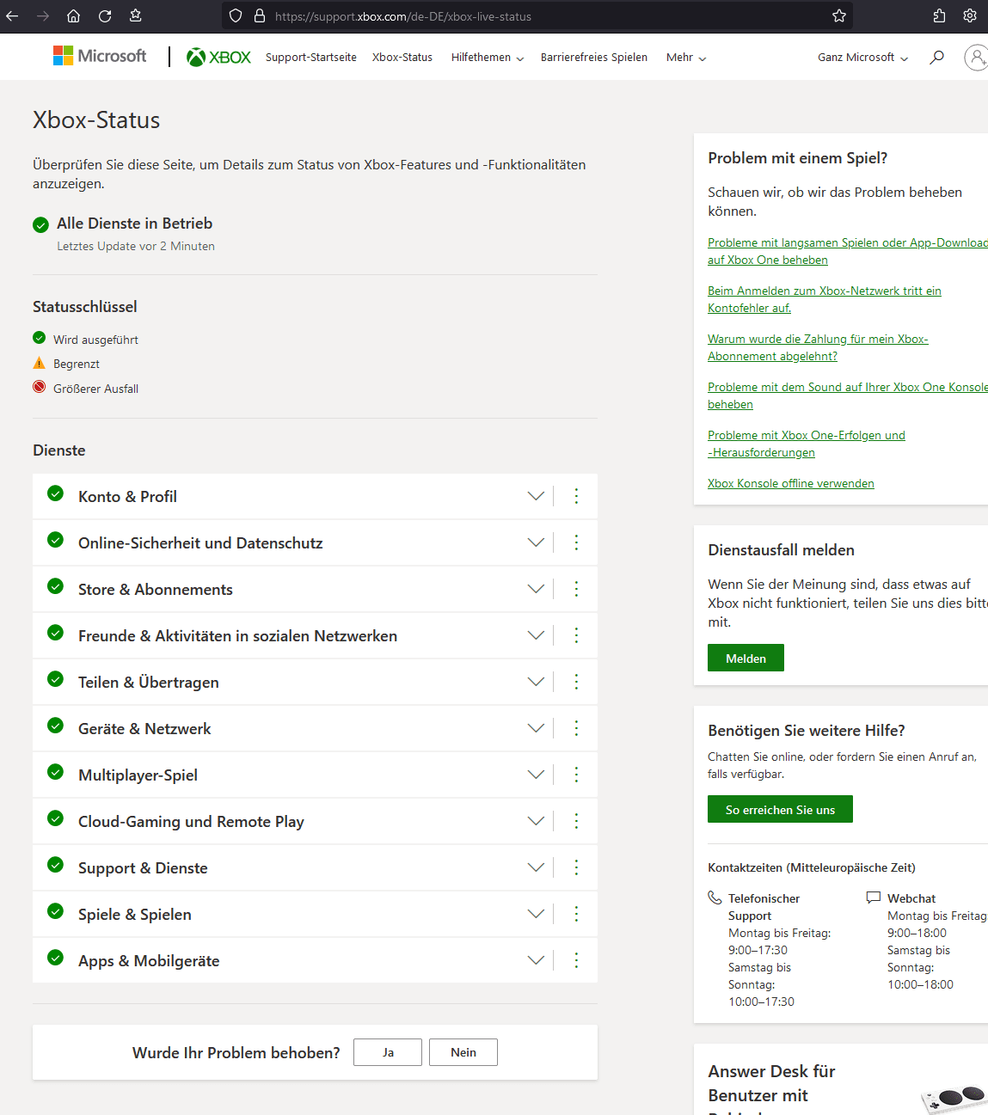Open more options for Multiplayer-Spiel

pyautogui.click(x=576, y=775)
